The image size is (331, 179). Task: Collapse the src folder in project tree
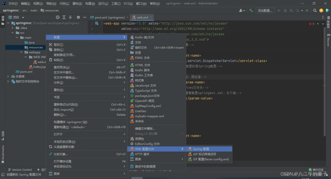(12, 33)
